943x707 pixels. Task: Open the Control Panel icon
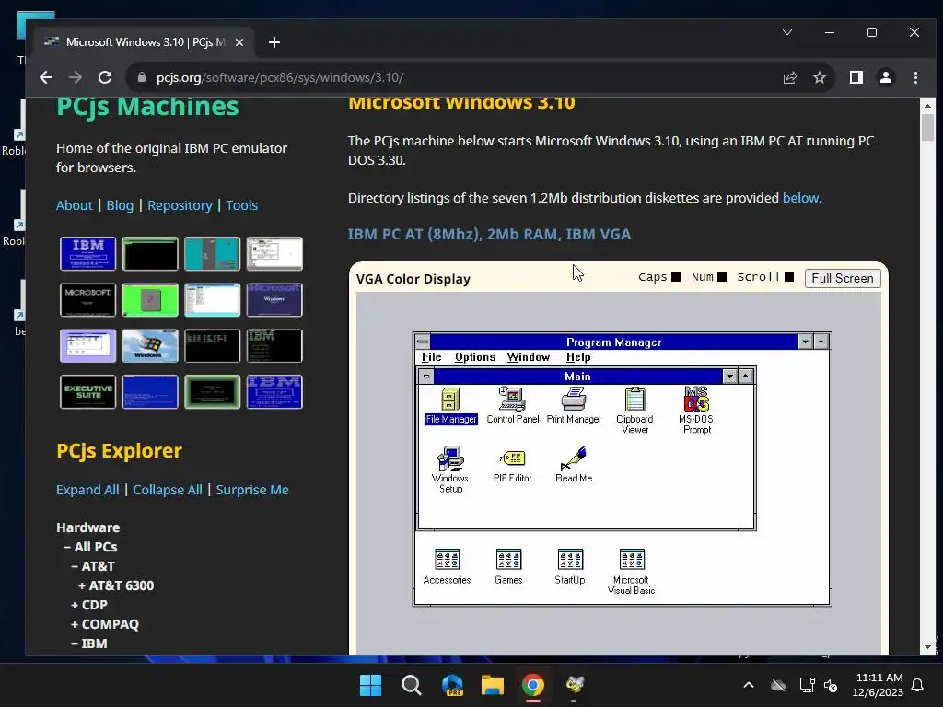[x=512, y=406]
